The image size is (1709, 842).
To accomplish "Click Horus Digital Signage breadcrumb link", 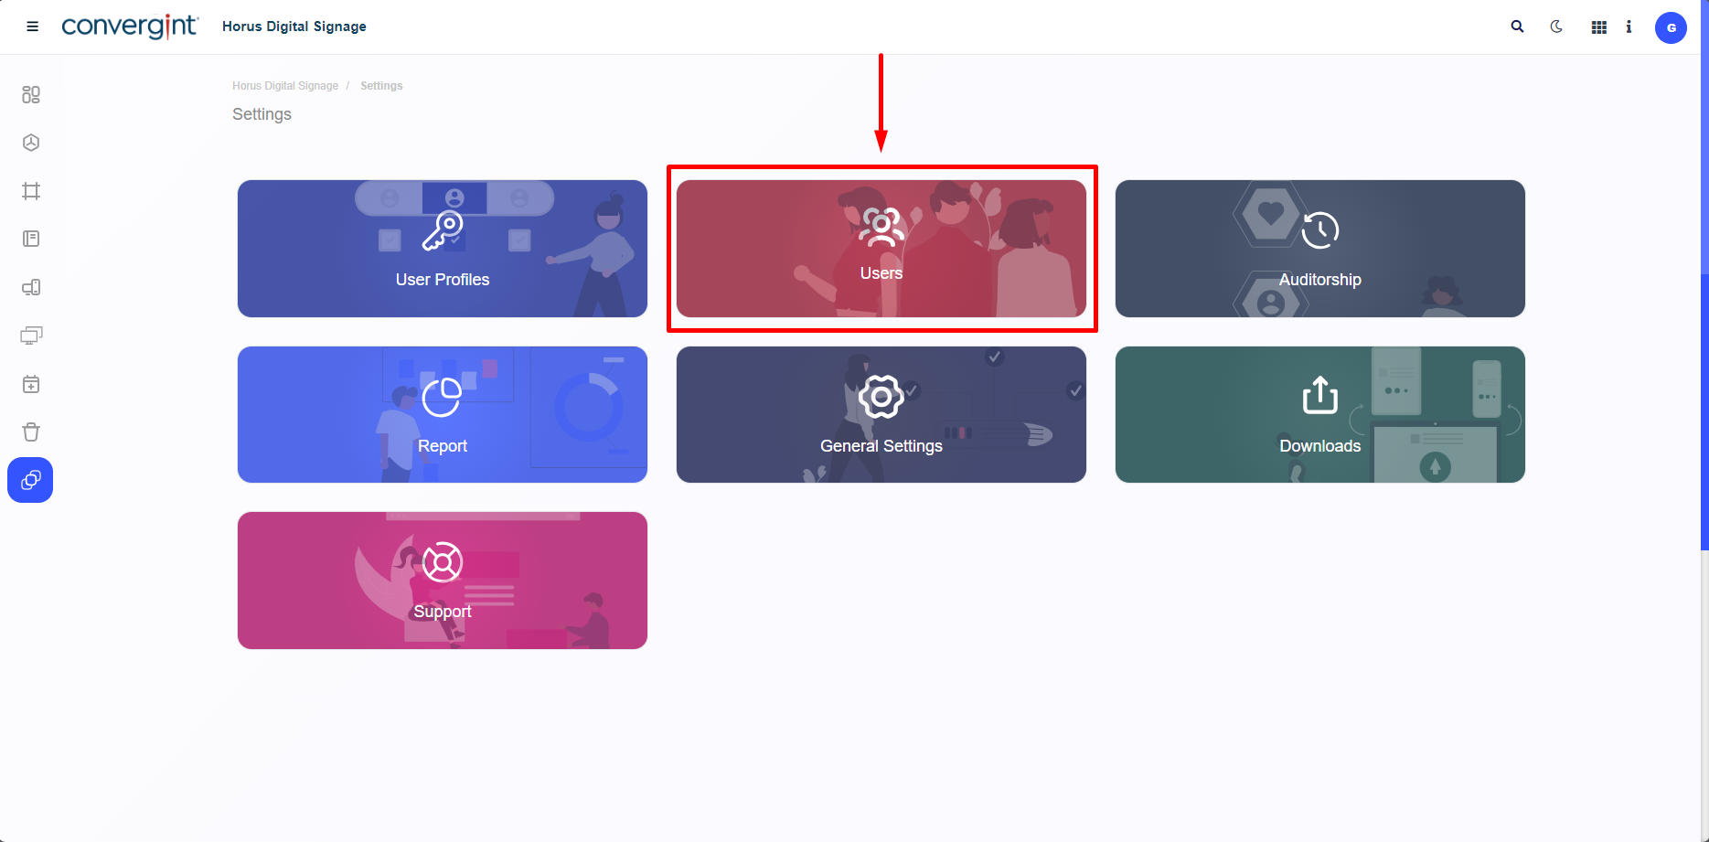I will 285,86.
